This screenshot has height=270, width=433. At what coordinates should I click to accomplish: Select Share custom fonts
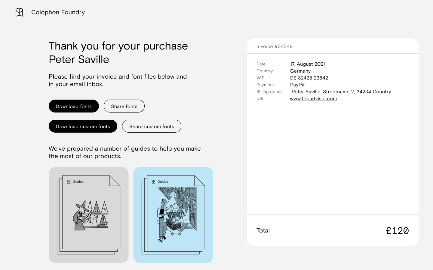[x=152, y=126]
